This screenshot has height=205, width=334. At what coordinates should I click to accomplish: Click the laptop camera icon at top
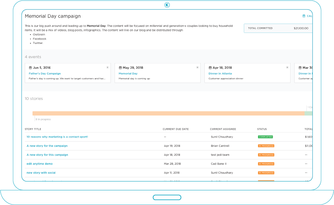tap(167, 5)
